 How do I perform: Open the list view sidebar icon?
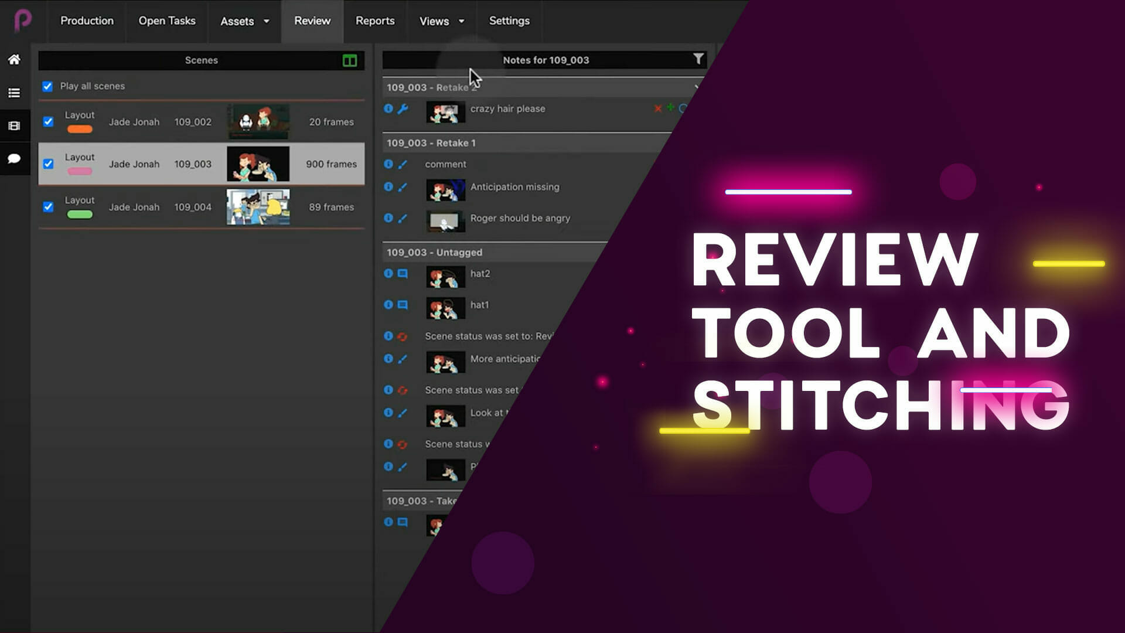[14, 93]
